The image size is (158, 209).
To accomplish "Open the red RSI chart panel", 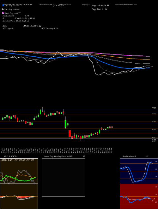I will click(139, 196).
